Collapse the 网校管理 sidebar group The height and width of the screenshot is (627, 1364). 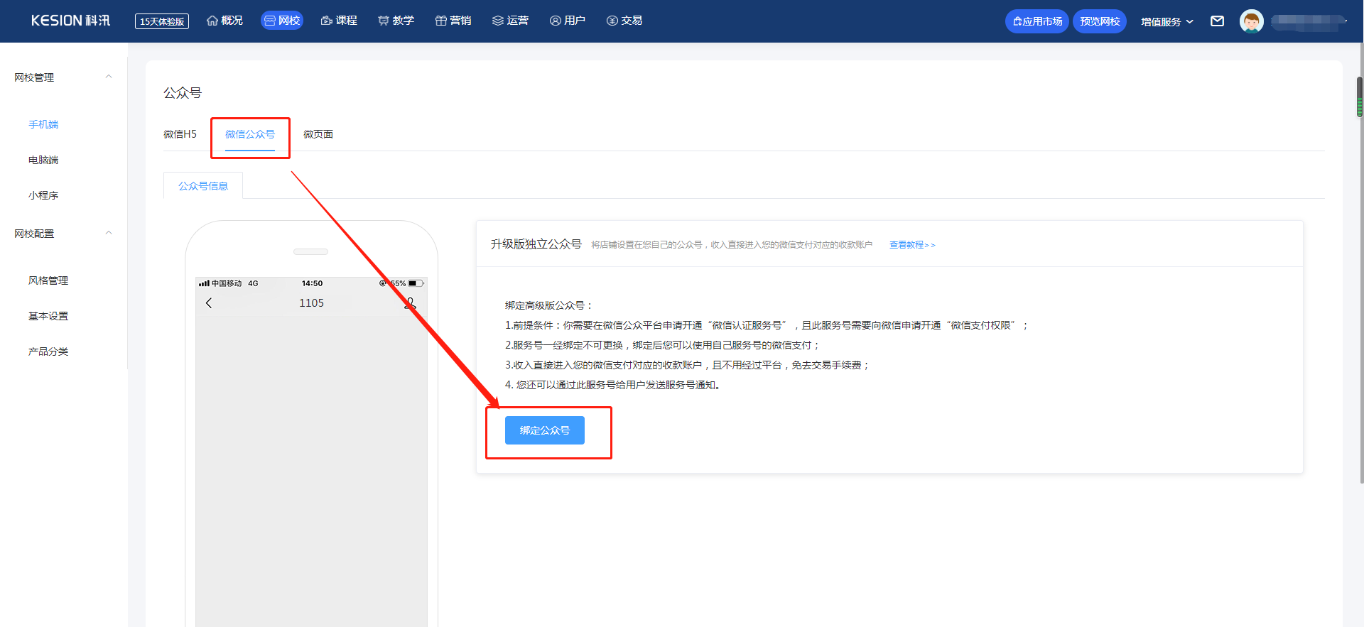pyautogui.click(x=109, y=77)
